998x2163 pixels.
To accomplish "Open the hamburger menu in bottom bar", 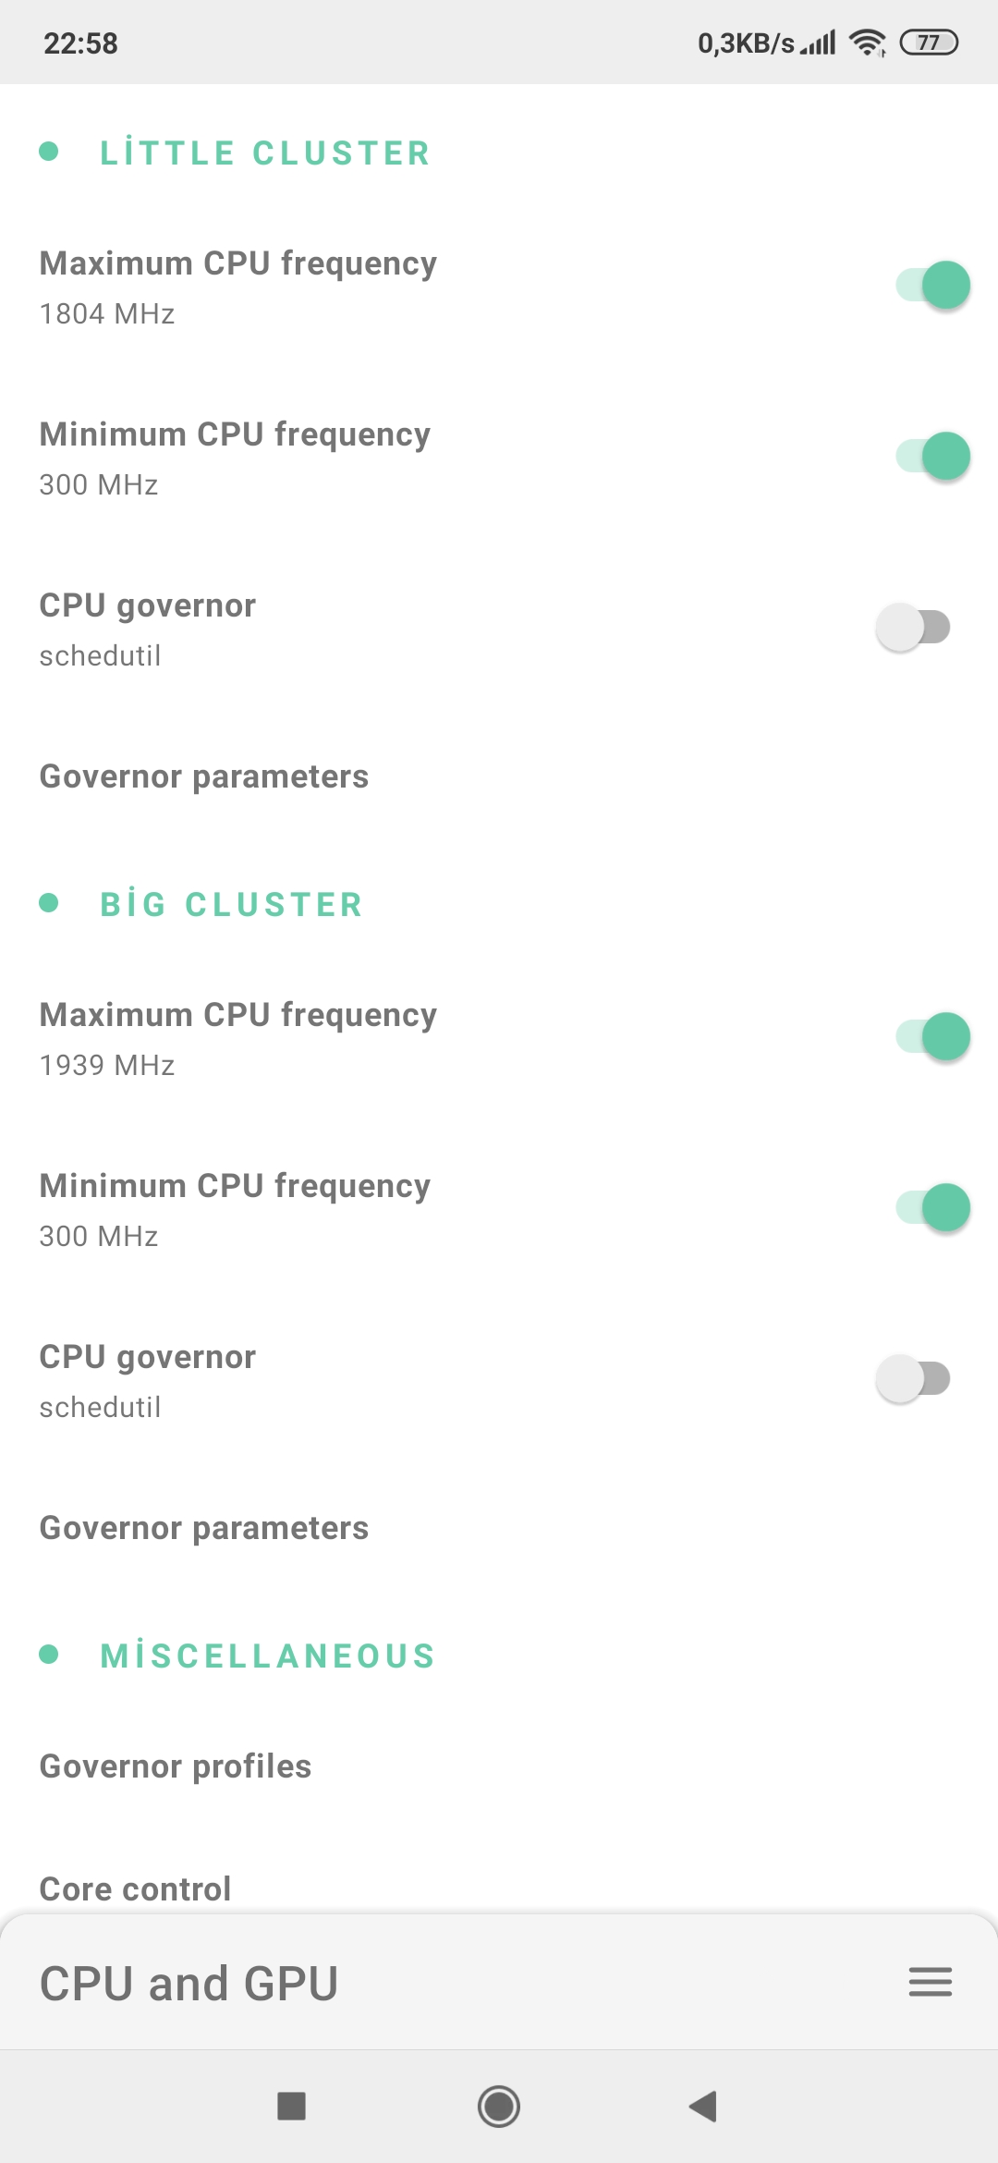I will [x=930, y=1982].
